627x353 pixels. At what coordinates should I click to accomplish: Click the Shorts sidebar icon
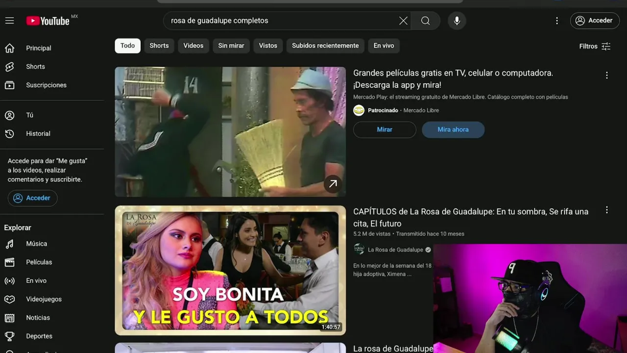point(9,67)
